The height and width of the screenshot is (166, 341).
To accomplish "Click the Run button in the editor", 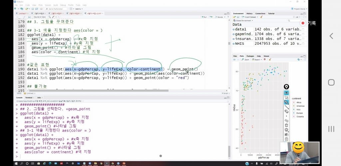I will pyautogui.click(x=204, y=17).
